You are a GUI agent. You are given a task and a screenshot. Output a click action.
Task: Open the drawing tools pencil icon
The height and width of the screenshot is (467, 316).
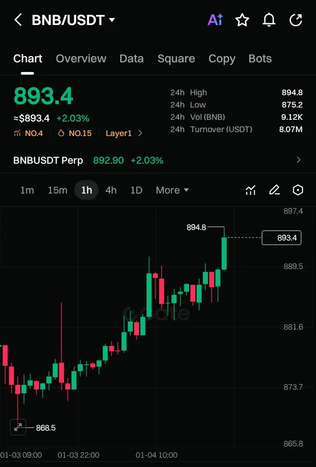tap(274, 190)
